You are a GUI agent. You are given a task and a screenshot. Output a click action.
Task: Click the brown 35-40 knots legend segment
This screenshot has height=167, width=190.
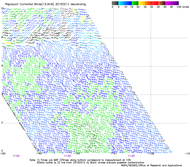click(162, 3)
